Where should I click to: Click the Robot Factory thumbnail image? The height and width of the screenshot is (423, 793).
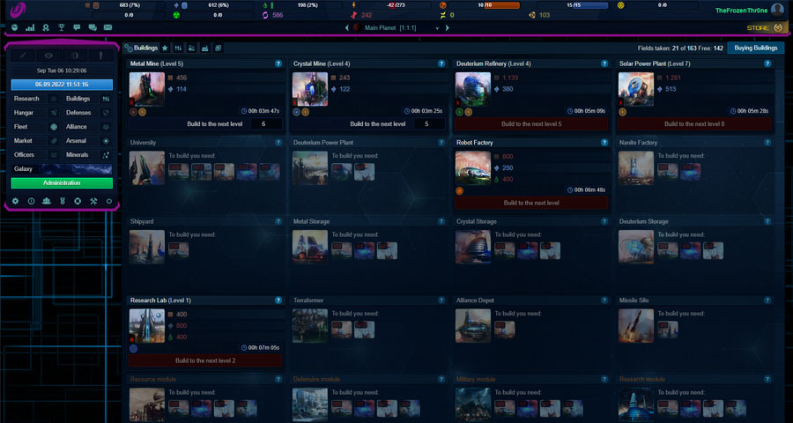473,168
